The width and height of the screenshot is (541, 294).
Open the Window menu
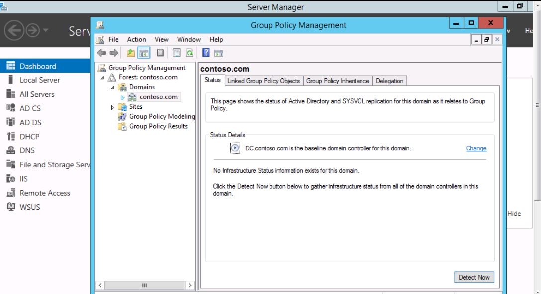coord(189,39)
